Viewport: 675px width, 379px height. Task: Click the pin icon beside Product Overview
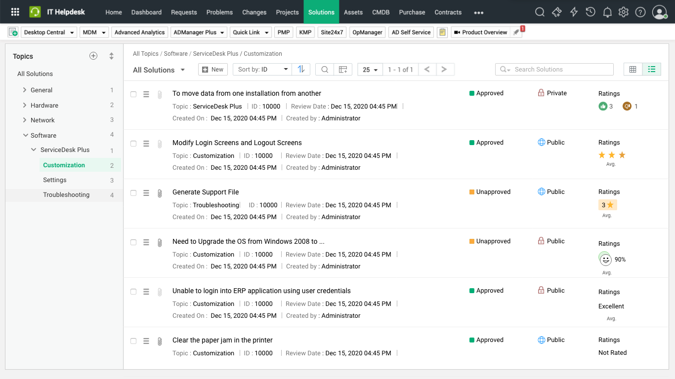[516, 32]
